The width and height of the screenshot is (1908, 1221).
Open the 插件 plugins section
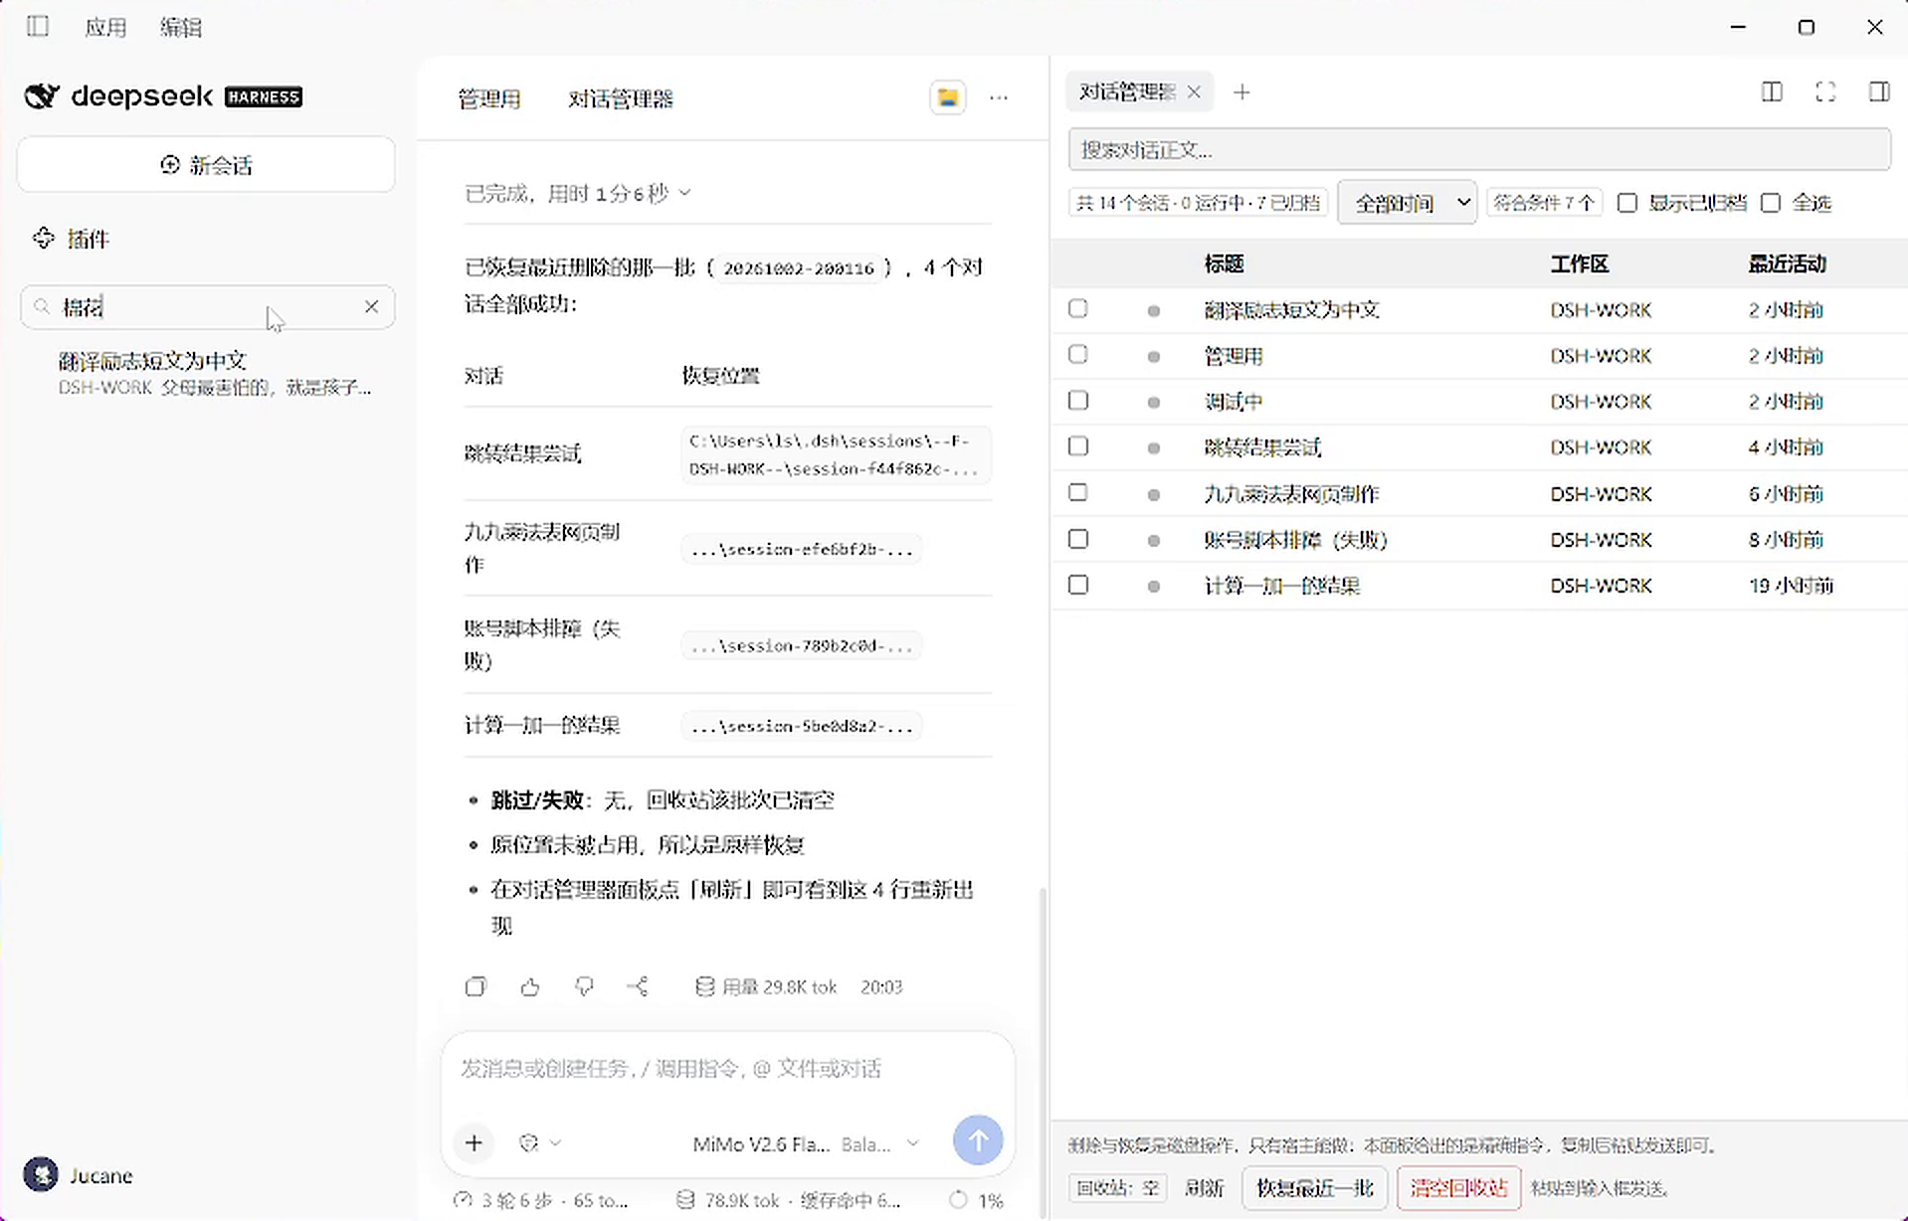point(71,239)
